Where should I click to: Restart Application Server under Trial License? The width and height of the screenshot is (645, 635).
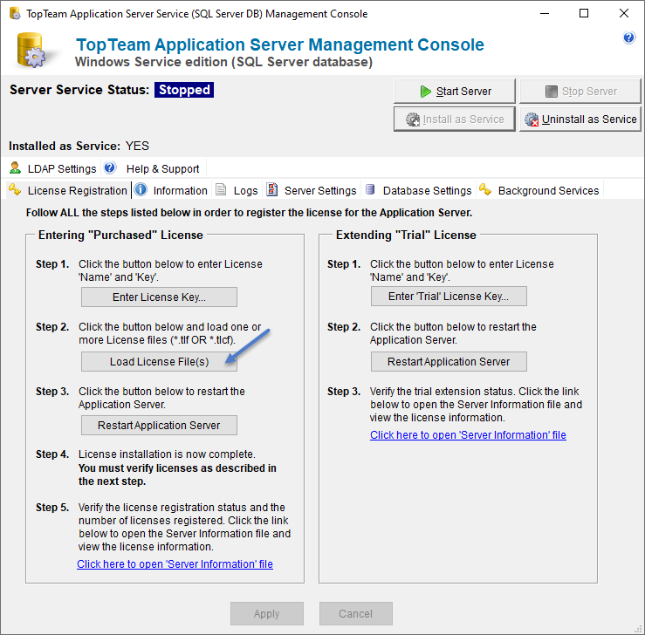(x=449, y=361)
